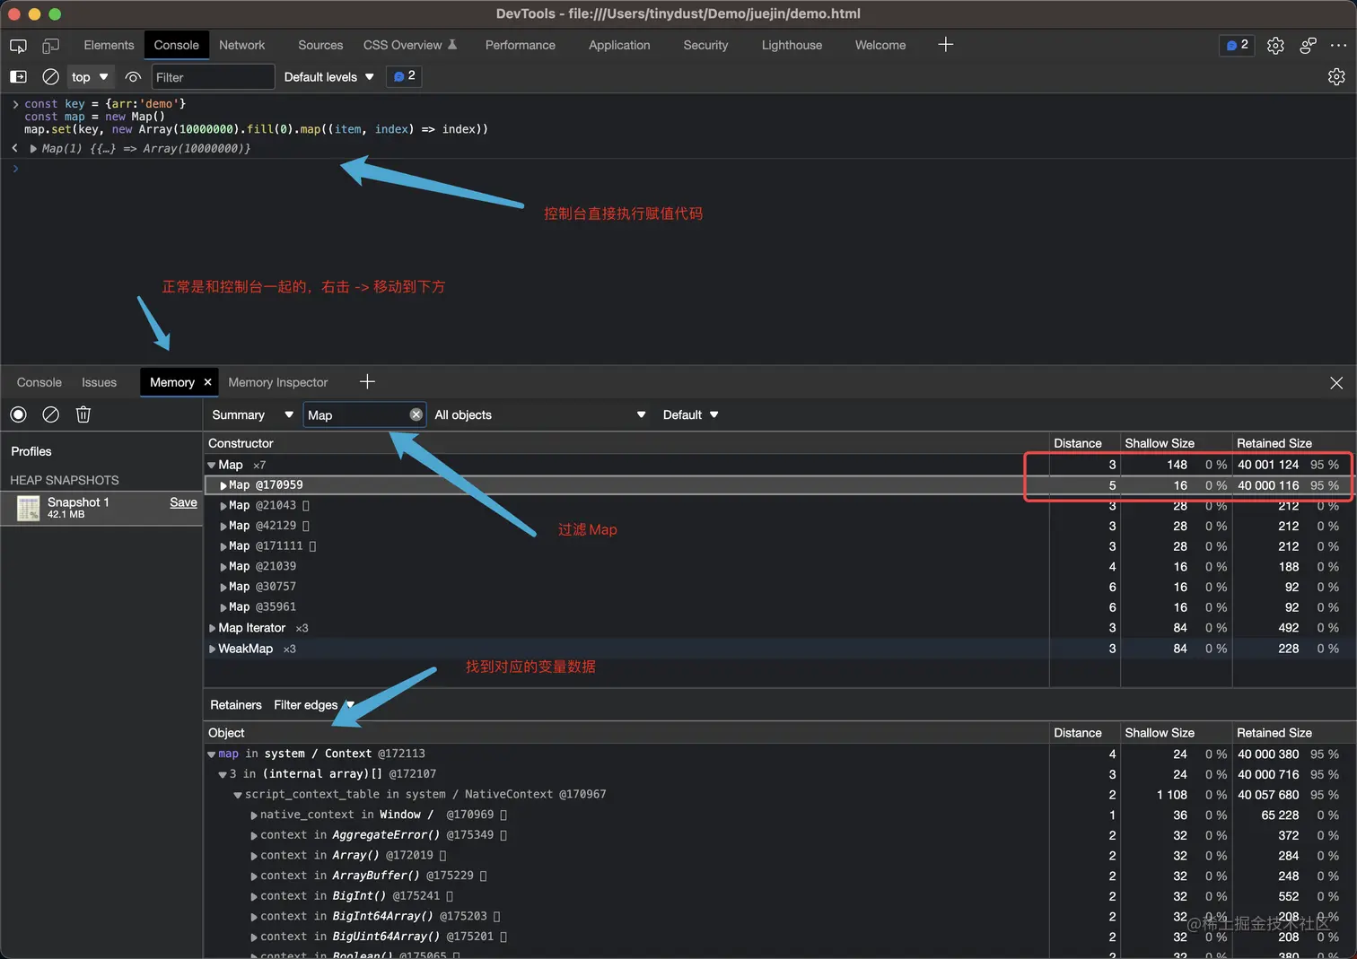Open the Filter edges dropdown

pyautogui.click(x=314, y=705)
